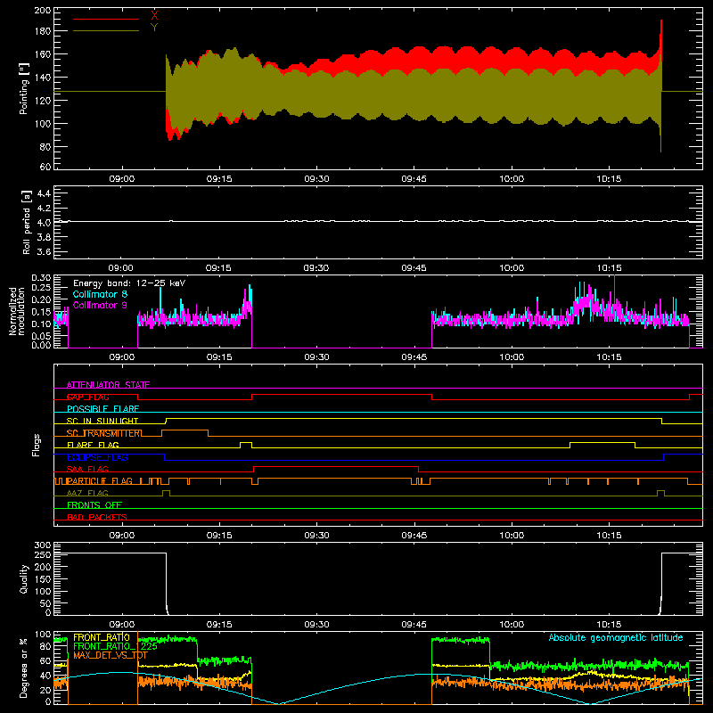Select the FRONT_RATIO_1225 legend entry
This screenshot has height=713, width=713.
tap(115, 646)
